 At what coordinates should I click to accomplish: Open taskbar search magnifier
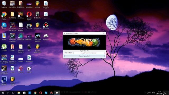(8, 93)
